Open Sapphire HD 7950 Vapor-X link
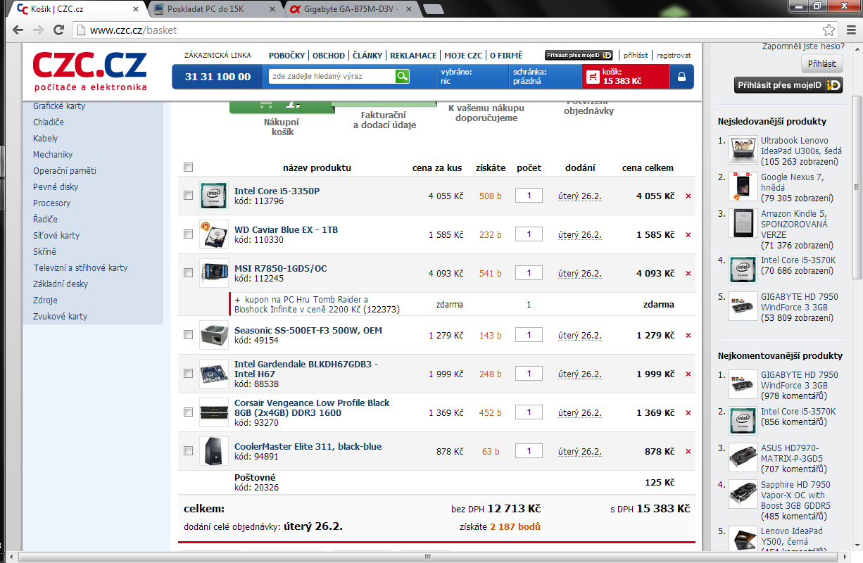Image resolution: width=863 pixels, height=563 pixels. point(795,495)
